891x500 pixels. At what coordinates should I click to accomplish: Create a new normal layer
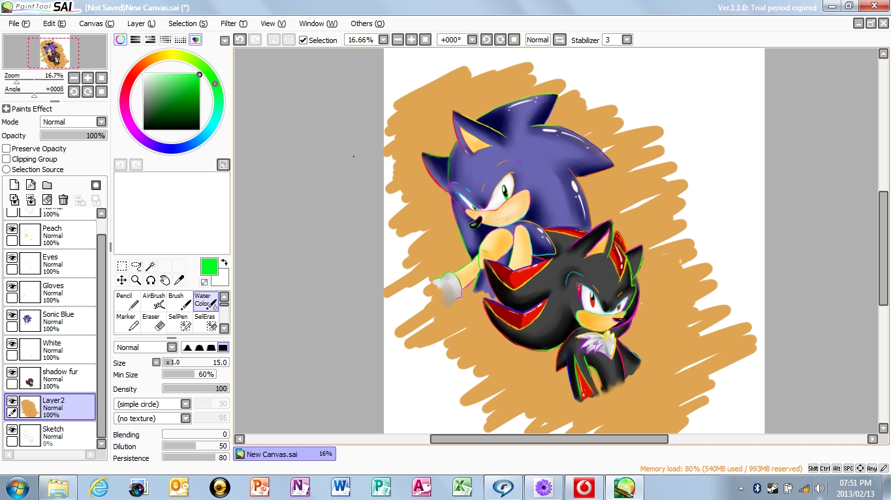pos(14,185)
